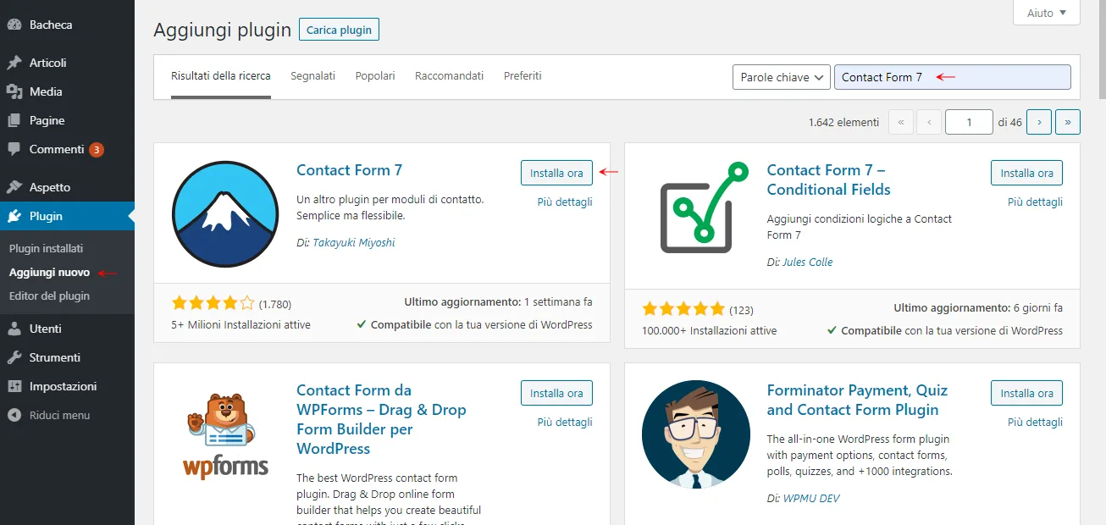Click the "1.642 elementi" count text
Viewport: 1106px width, 525px height.
(843, 123)
